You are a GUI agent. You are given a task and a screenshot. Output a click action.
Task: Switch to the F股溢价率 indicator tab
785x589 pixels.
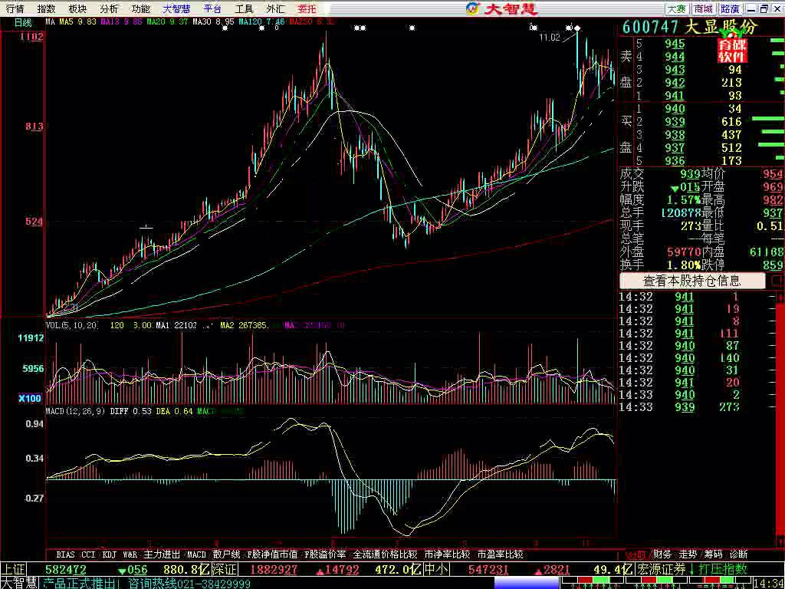tap(325, 554)
